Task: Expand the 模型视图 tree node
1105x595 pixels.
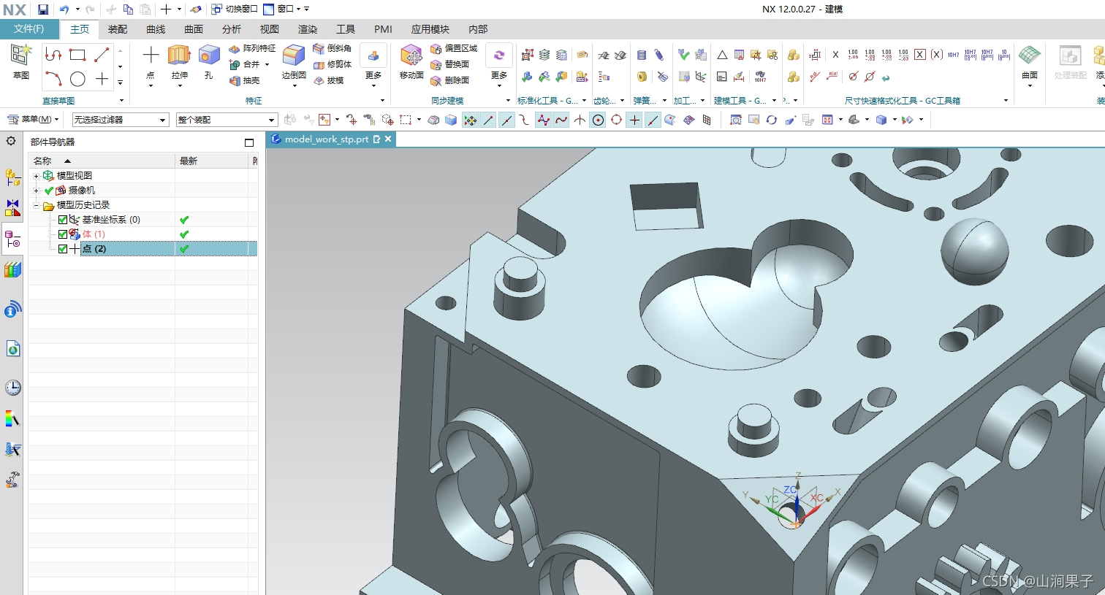Action: pyautogui.click(x=36, y=176)
